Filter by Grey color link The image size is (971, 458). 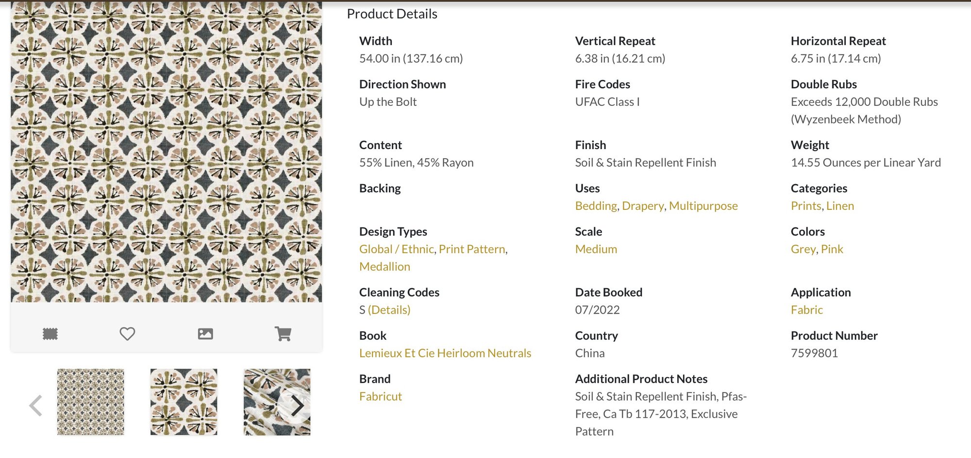(x=803, y=249)
